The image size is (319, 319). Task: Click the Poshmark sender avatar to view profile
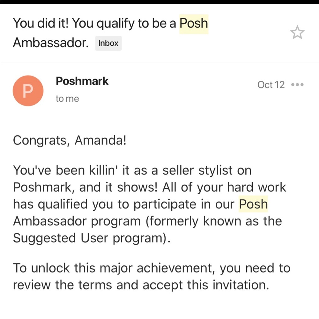28,91
